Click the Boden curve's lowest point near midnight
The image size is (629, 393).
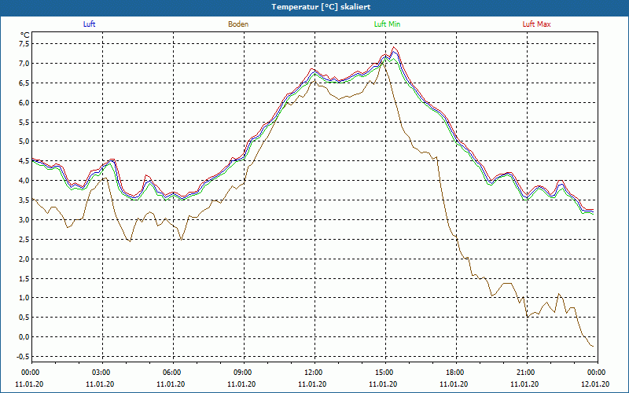[593, 346]
